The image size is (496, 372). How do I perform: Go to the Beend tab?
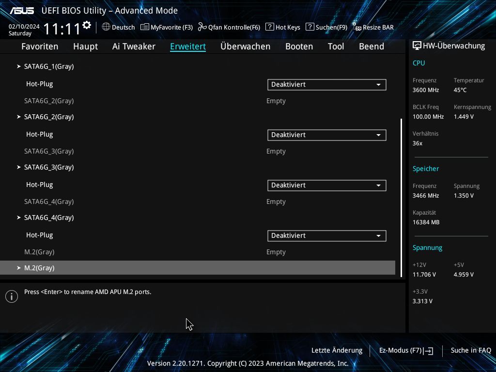pos(372,46)
